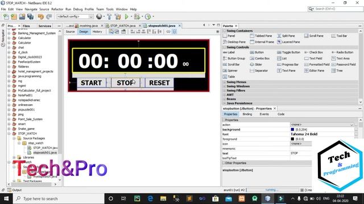
Task: Click the RESET button in design
Action: 159,83
